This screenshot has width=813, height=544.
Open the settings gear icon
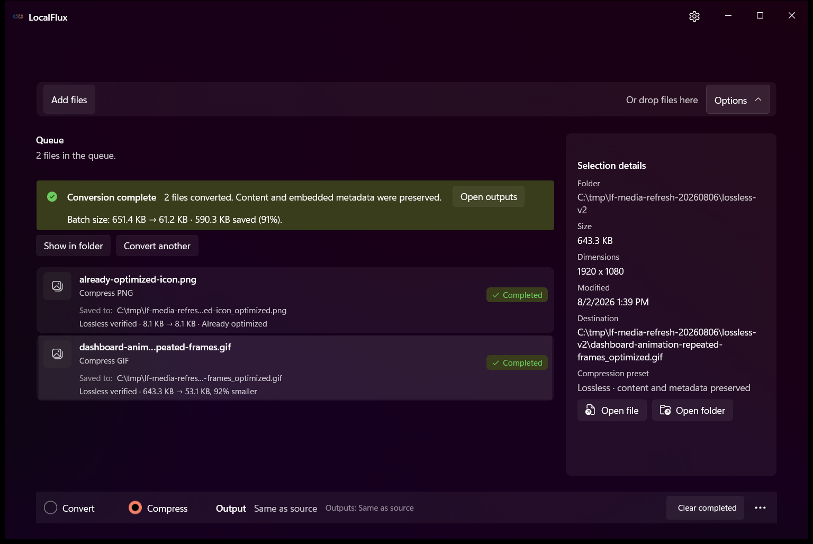coord(694,16)
